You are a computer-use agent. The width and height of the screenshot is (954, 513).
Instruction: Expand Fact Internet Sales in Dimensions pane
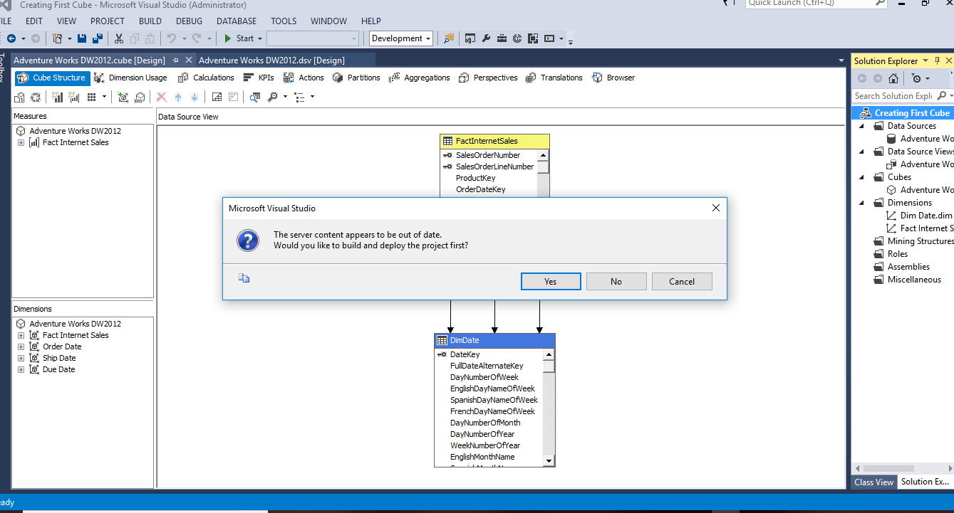point(21,335)
